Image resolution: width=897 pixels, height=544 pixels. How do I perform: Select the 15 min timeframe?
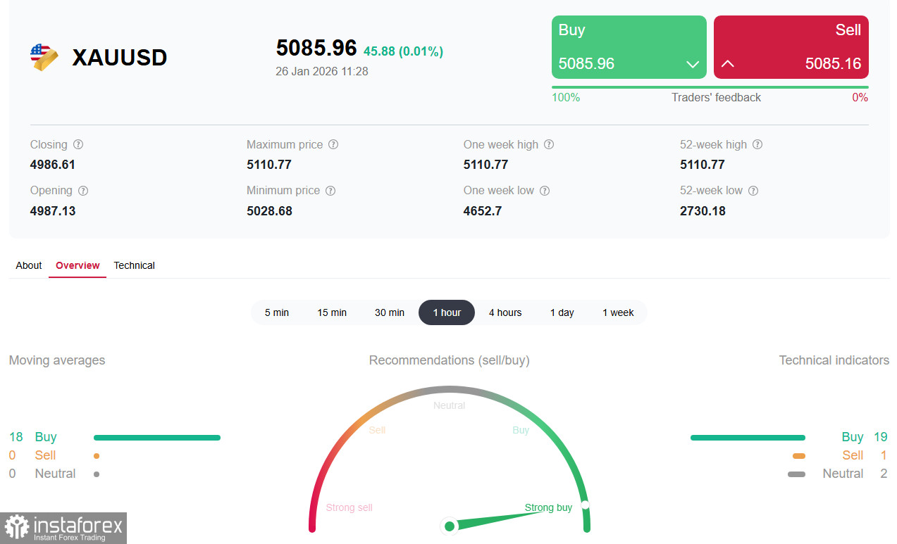click(x=332, y=312)
